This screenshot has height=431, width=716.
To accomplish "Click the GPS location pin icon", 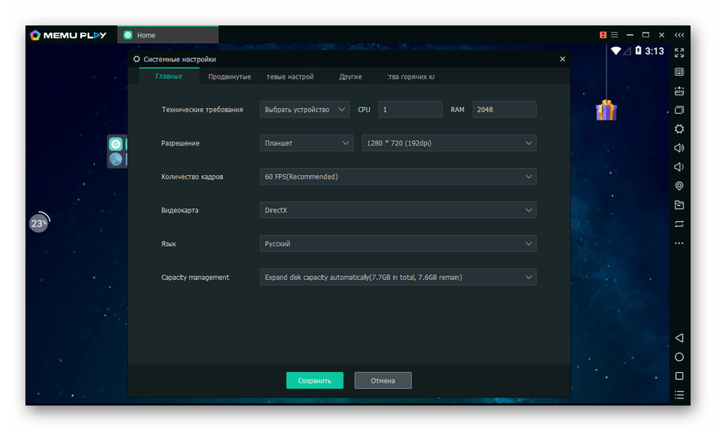I will click(x=679, y=186).
